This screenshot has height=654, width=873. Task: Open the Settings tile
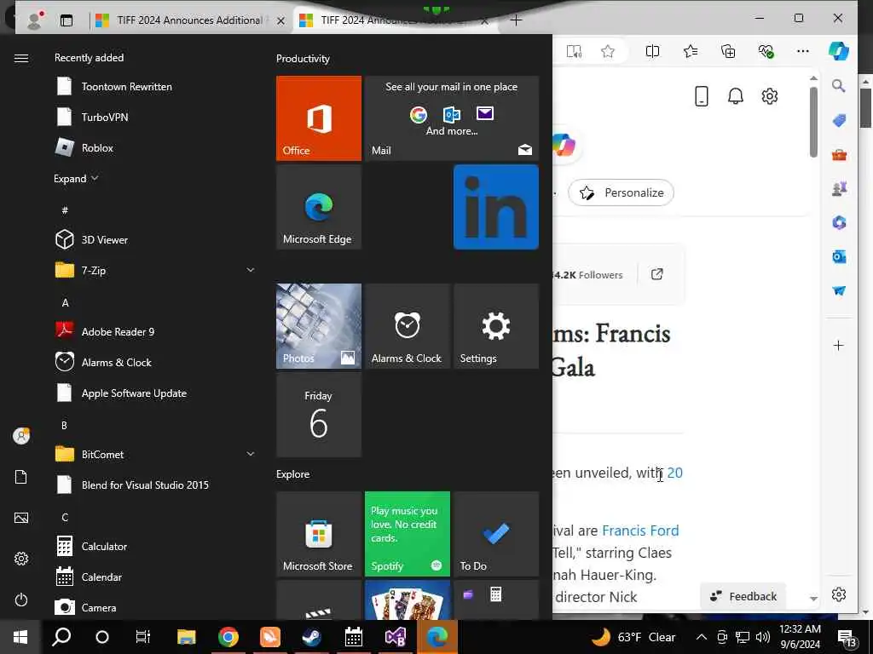coord(496,326)
